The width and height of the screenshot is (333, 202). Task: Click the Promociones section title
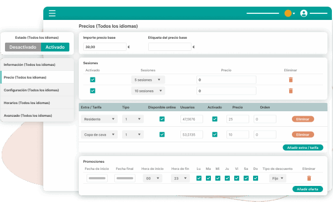click(x=94, y=162)
